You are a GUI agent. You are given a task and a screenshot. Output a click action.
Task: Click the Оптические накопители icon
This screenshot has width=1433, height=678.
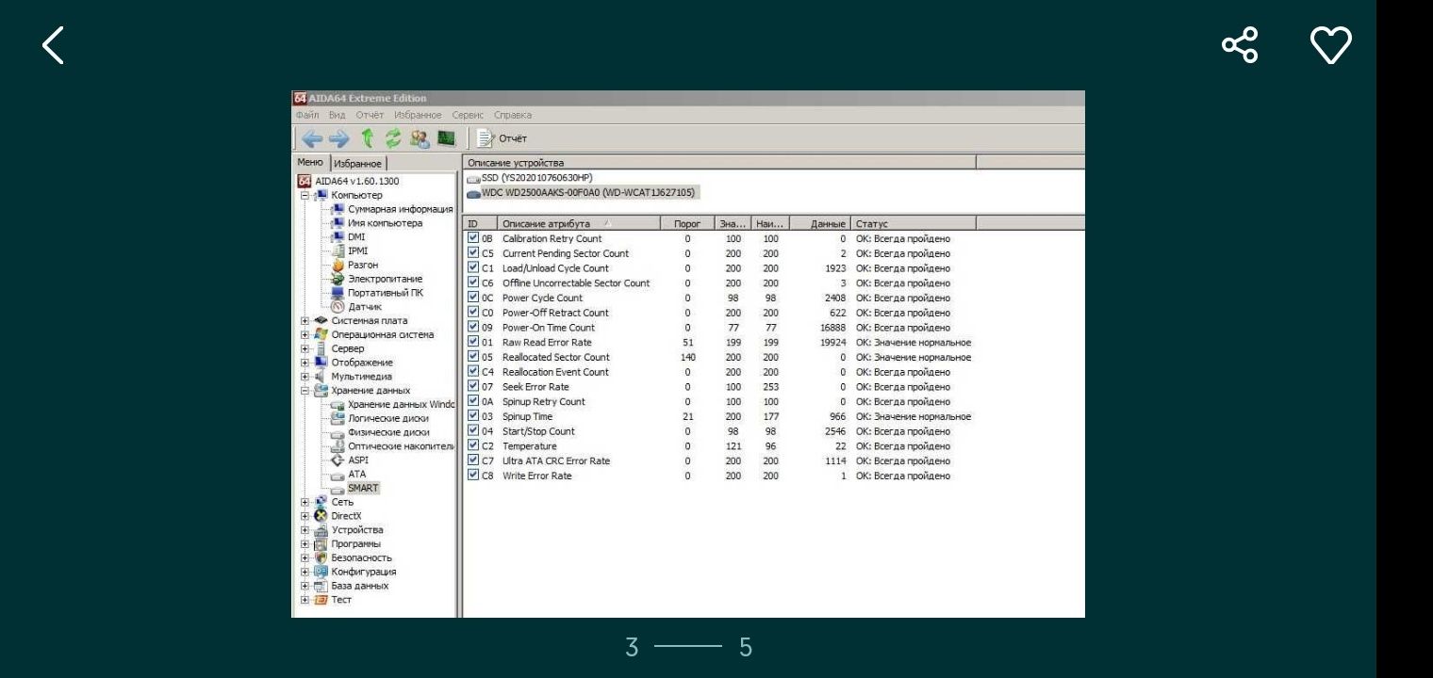(338, 446)
